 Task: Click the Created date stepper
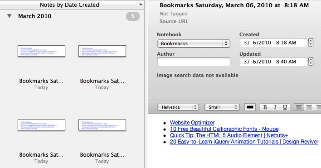coord(311,42)
